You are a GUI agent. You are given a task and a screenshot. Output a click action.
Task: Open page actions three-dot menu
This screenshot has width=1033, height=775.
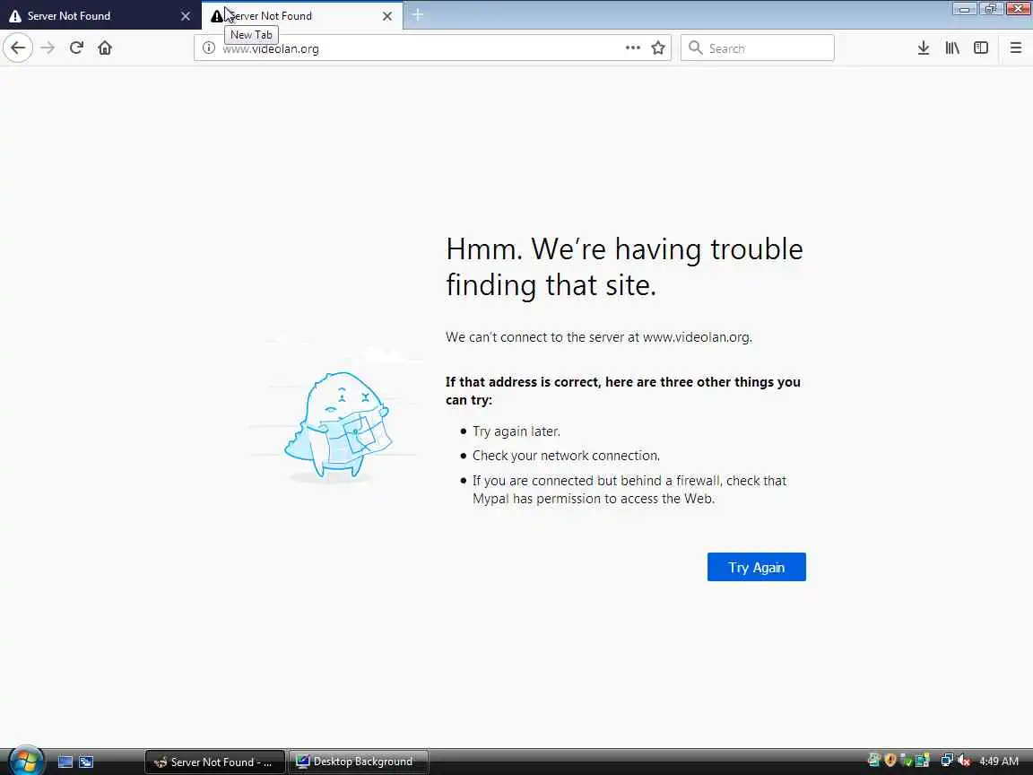click(633, 48)
